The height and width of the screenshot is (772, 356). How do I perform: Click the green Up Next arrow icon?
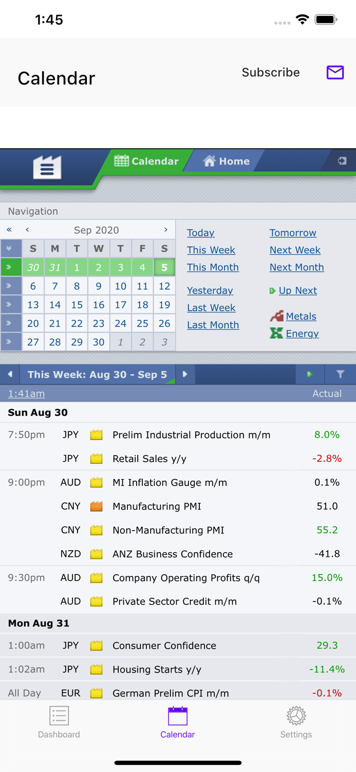pos(272,291)
